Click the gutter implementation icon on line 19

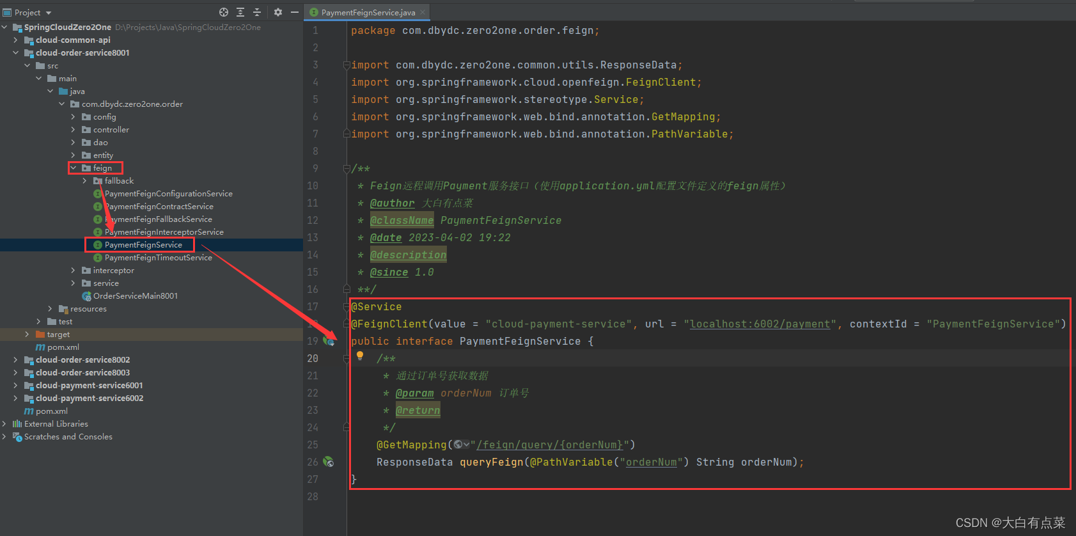coord(329,341)
